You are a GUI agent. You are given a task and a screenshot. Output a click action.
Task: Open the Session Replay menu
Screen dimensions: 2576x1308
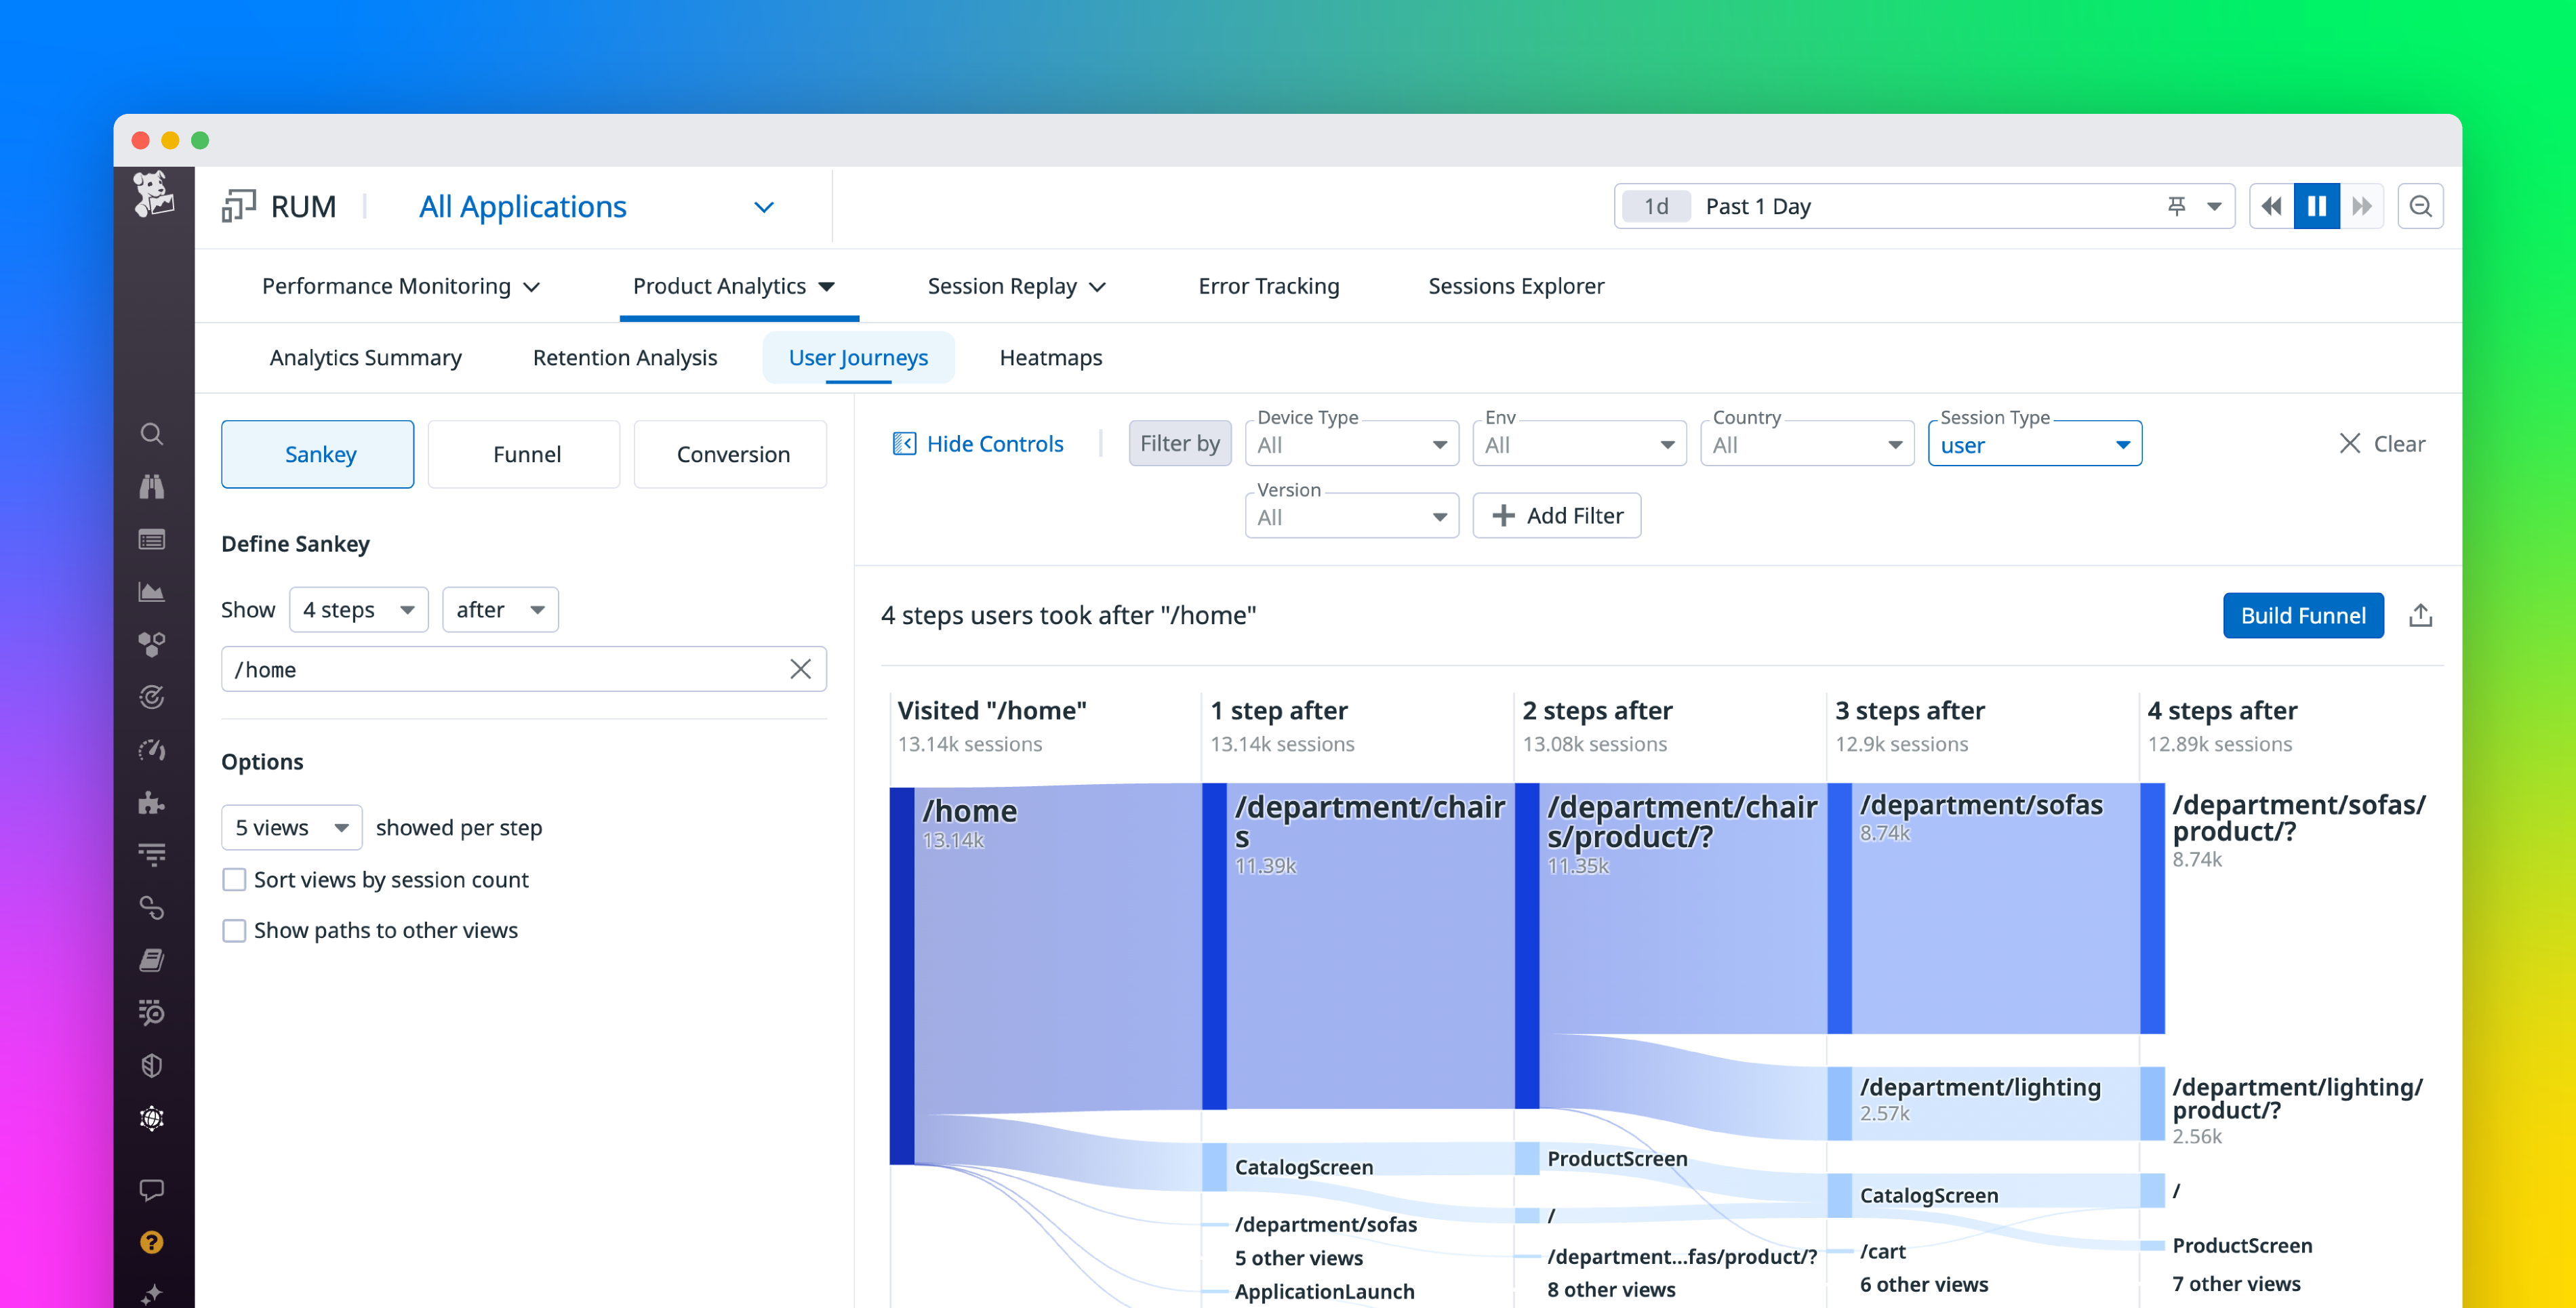[1016, 286]
